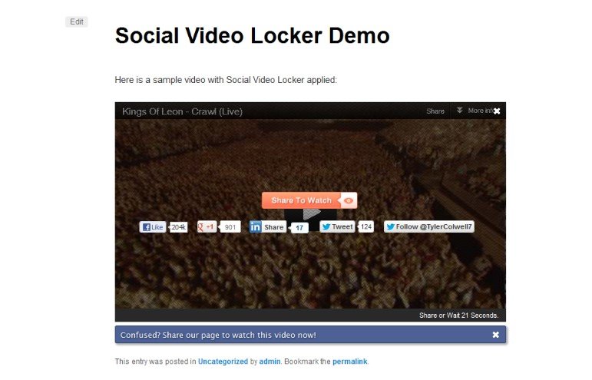Follow @TylerColwell7 on Twitter
This screenshot has height=380, width=592.
point(429,226)
